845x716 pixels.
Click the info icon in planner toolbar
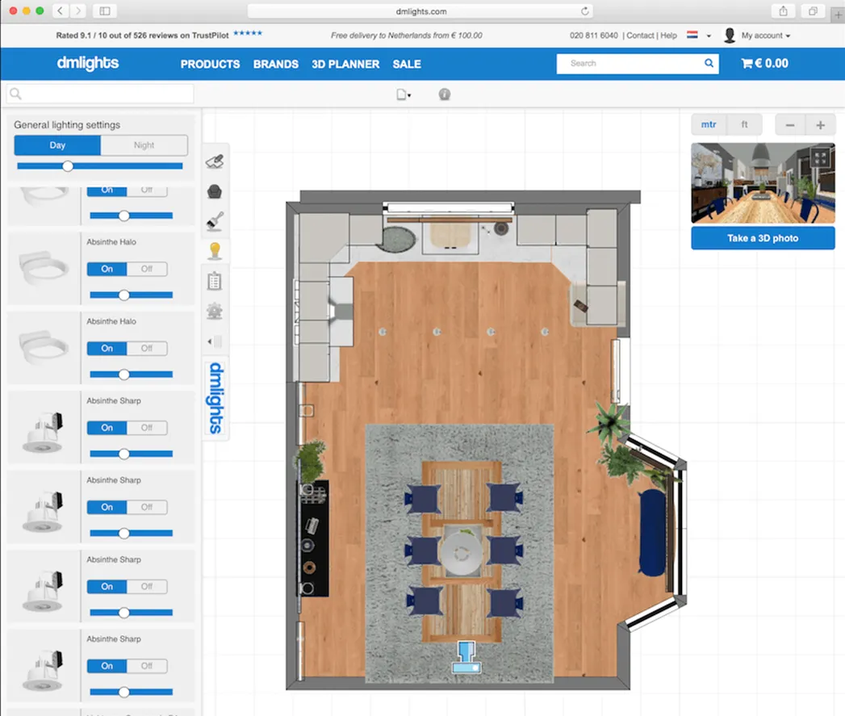tap(444, 94)
